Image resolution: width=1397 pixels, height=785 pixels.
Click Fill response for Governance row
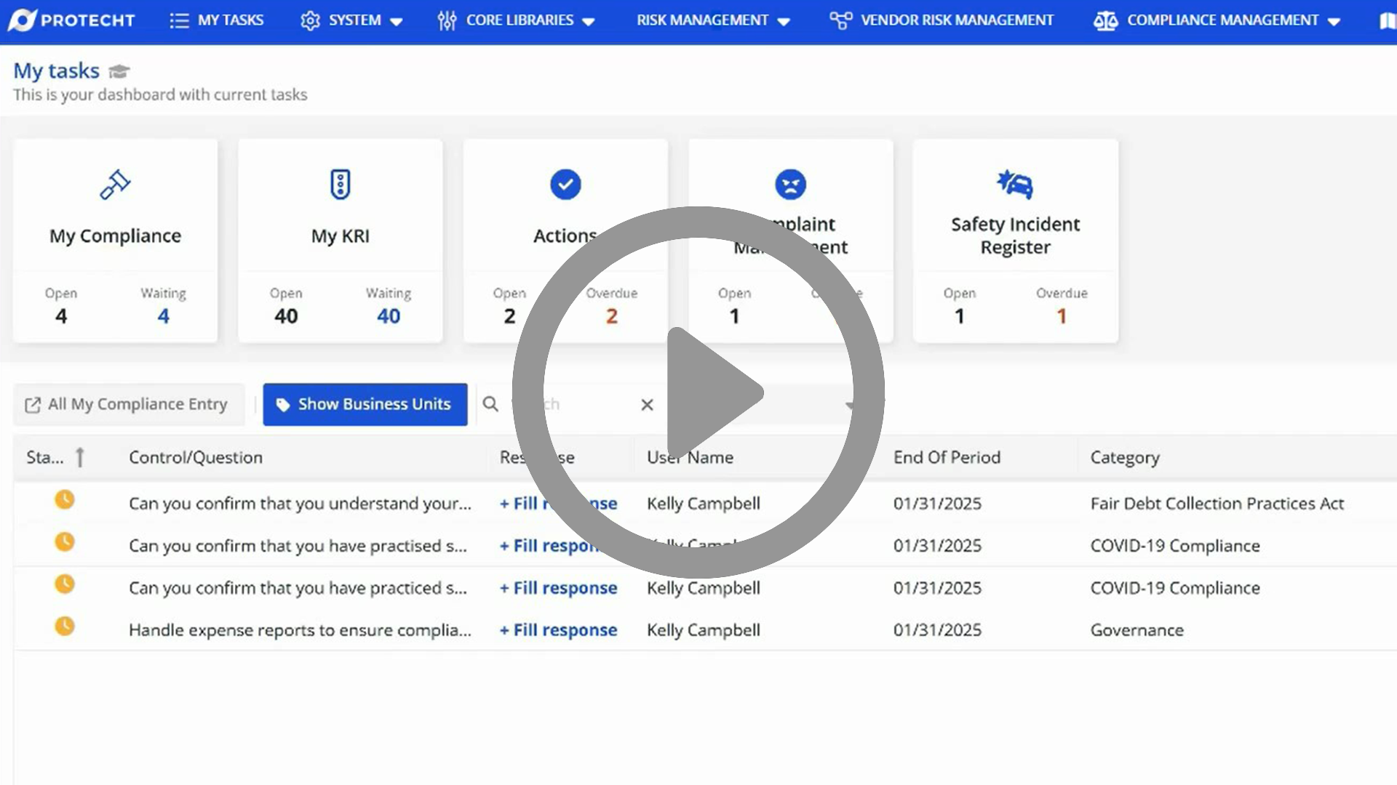click(x=558, y=630)
